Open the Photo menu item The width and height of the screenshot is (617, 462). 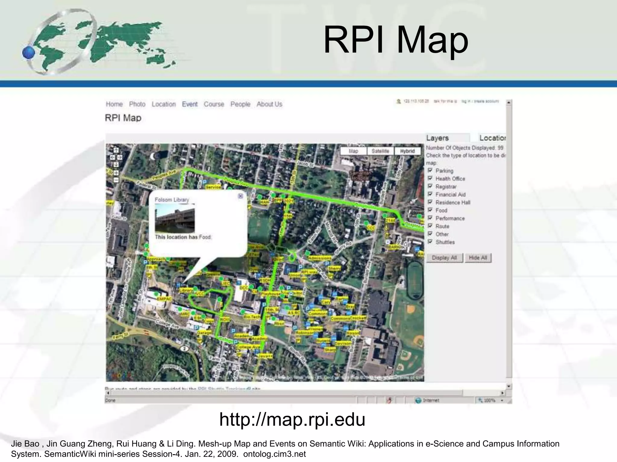click(x=137, y=104)
